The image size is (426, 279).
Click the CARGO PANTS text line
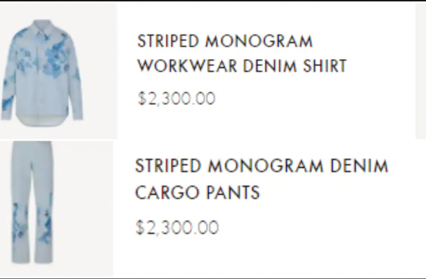tap(197, 193)
